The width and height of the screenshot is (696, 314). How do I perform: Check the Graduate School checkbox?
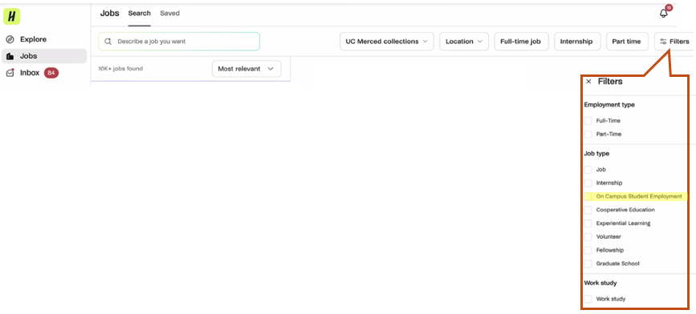[588, 264]
